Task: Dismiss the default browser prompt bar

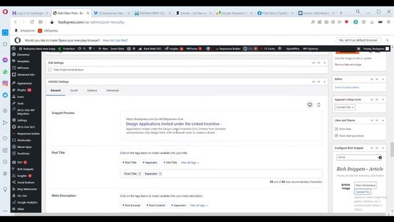Action: 387,40
